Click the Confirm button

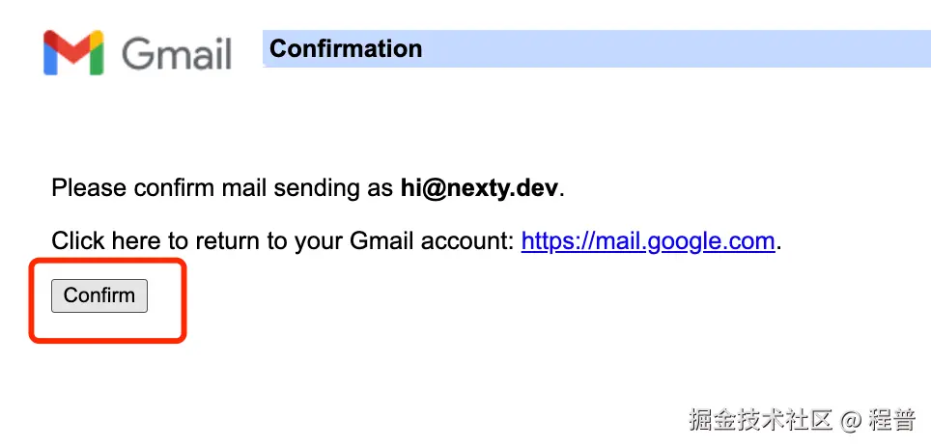tap(99, 295)
